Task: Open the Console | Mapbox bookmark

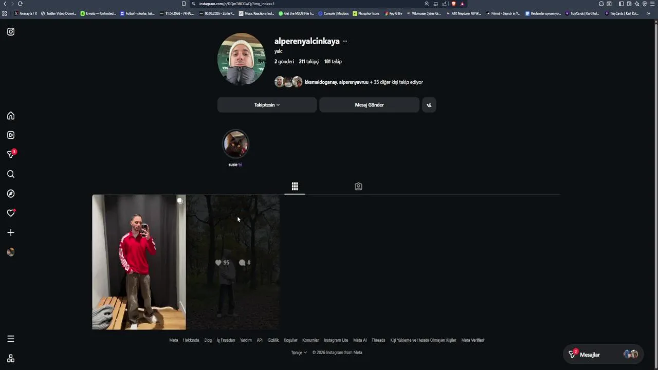Action: coord(334,13)
